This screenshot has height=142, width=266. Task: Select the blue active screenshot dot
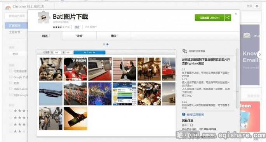point(108,44)
